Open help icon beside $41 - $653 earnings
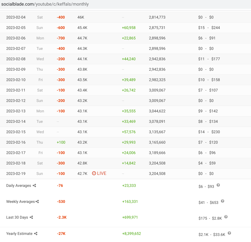This screenshot has width=251, height=242. 223,201
